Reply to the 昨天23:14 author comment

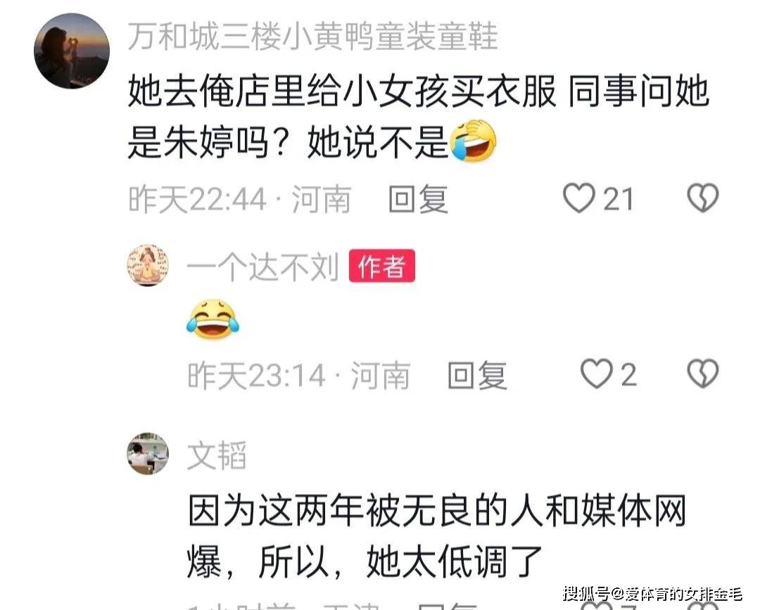477,375
